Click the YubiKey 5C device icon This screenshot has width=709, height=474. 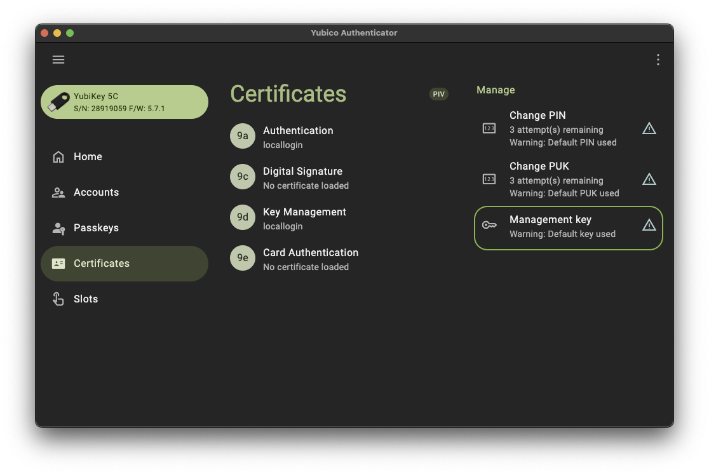(x=58, y=102)
